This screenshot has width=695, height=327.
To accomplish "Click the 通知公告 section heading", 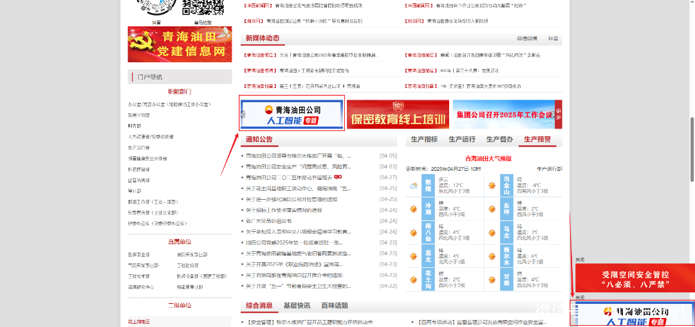I will (x=259, y=139).
